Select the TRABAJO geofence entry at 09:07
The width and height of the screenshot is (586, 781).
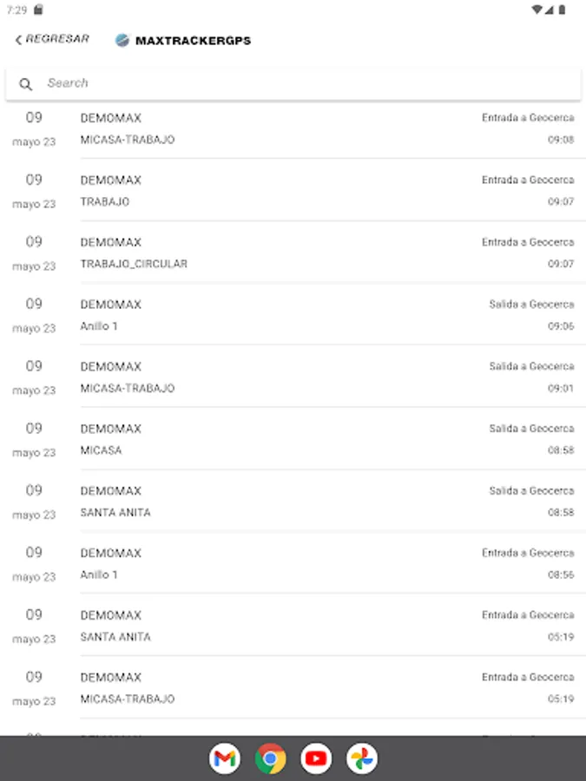(x=326, y=191)
